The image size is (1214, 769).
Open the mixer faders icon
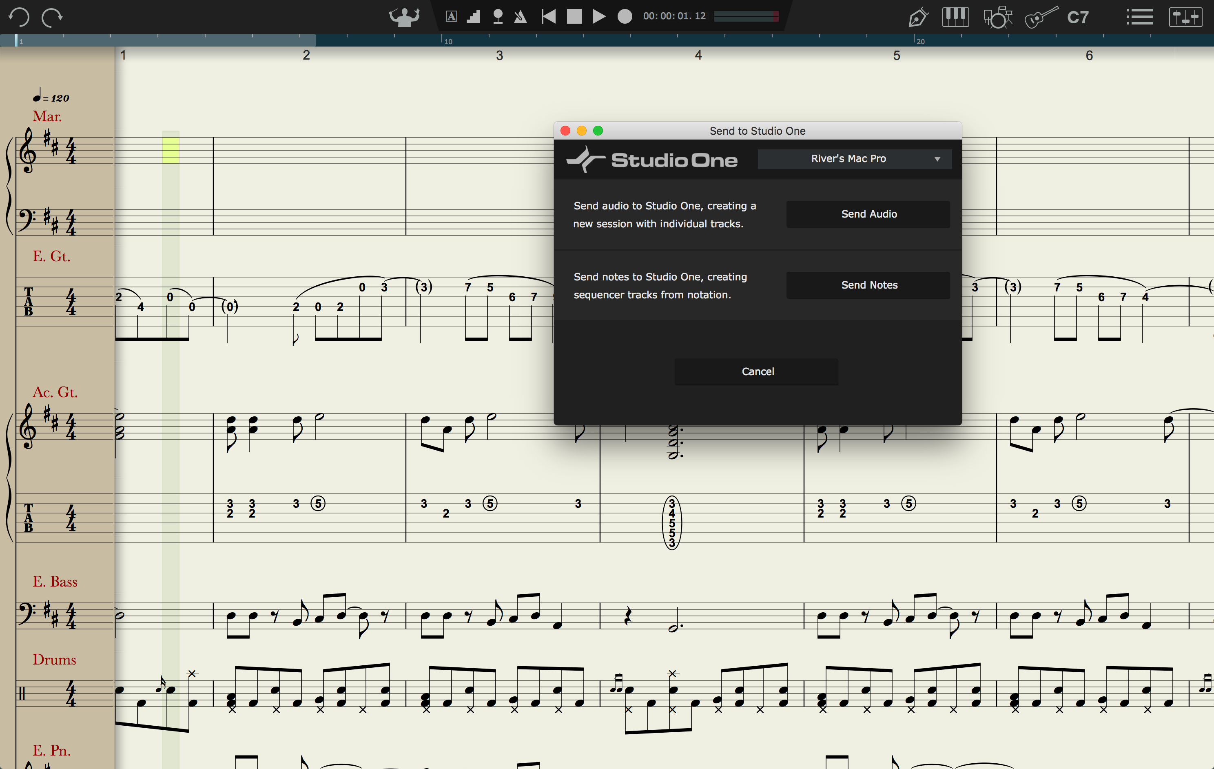click(1185, 17)
